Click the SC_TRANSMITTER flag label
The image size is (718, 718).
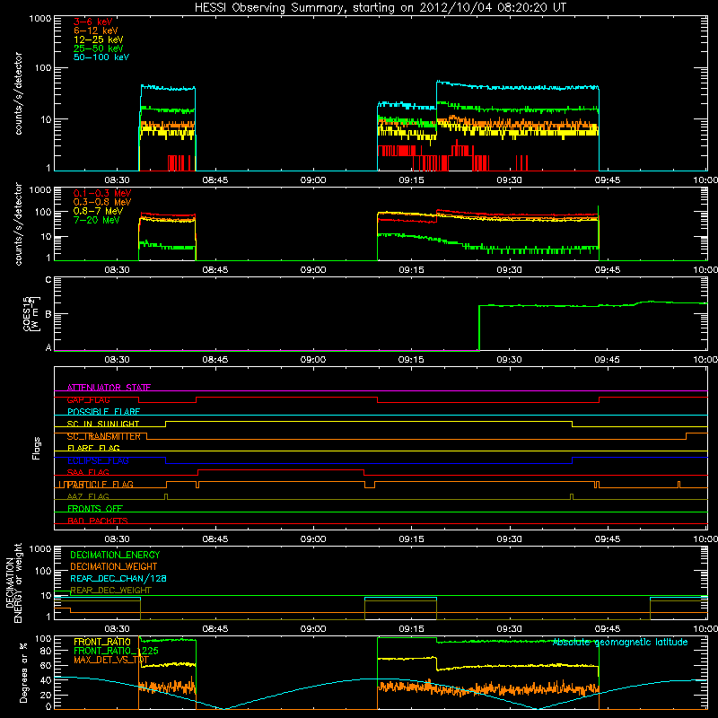pyautogui.click(x=103, y=436)
